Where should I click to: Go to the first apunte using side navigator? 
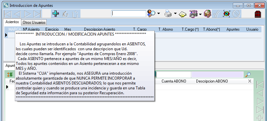coord(260,84)
